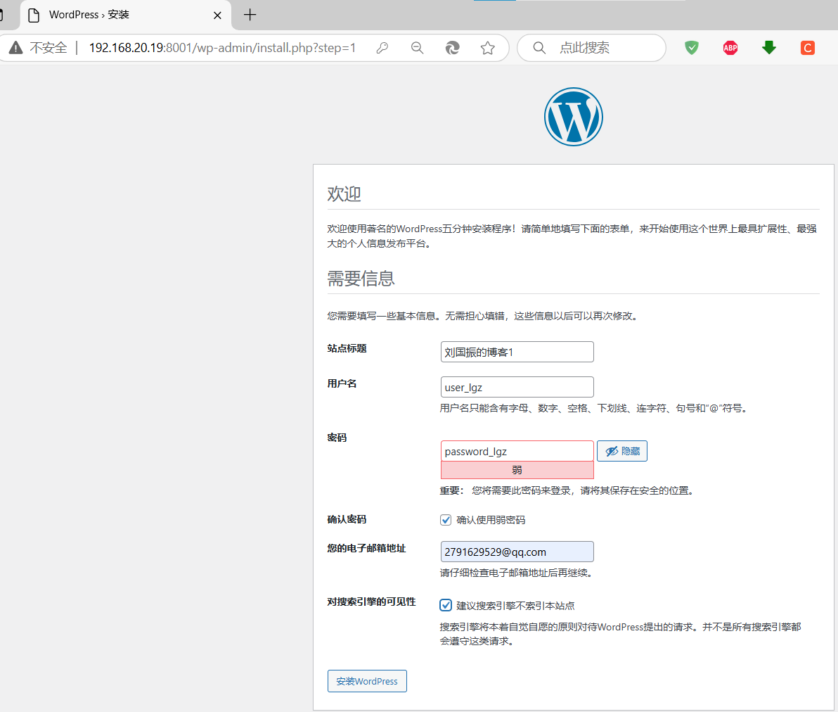Click the WordPress logo
The image size is (838, 712).
[x=574, y=117]
